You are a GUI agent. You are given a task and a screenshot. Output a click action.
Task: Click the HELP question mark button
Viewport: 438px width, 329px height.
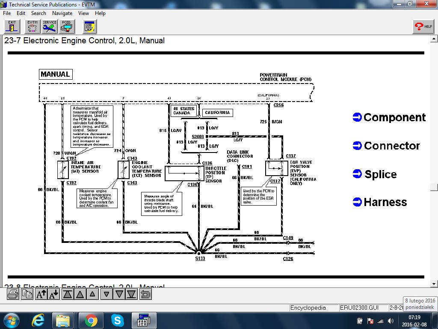(x=423, y=27)
